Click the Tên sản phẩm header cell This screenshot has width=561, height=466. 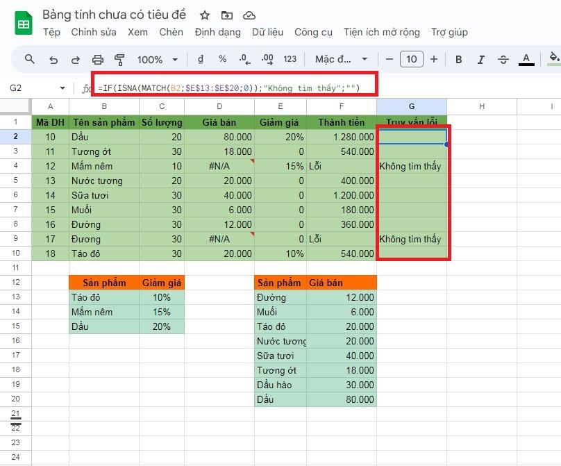[x=103, y=122]
